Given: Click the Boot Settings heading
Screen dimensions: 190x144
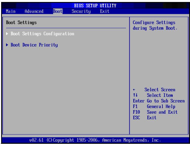Looking at the screenshot, I should click(21, 23).
